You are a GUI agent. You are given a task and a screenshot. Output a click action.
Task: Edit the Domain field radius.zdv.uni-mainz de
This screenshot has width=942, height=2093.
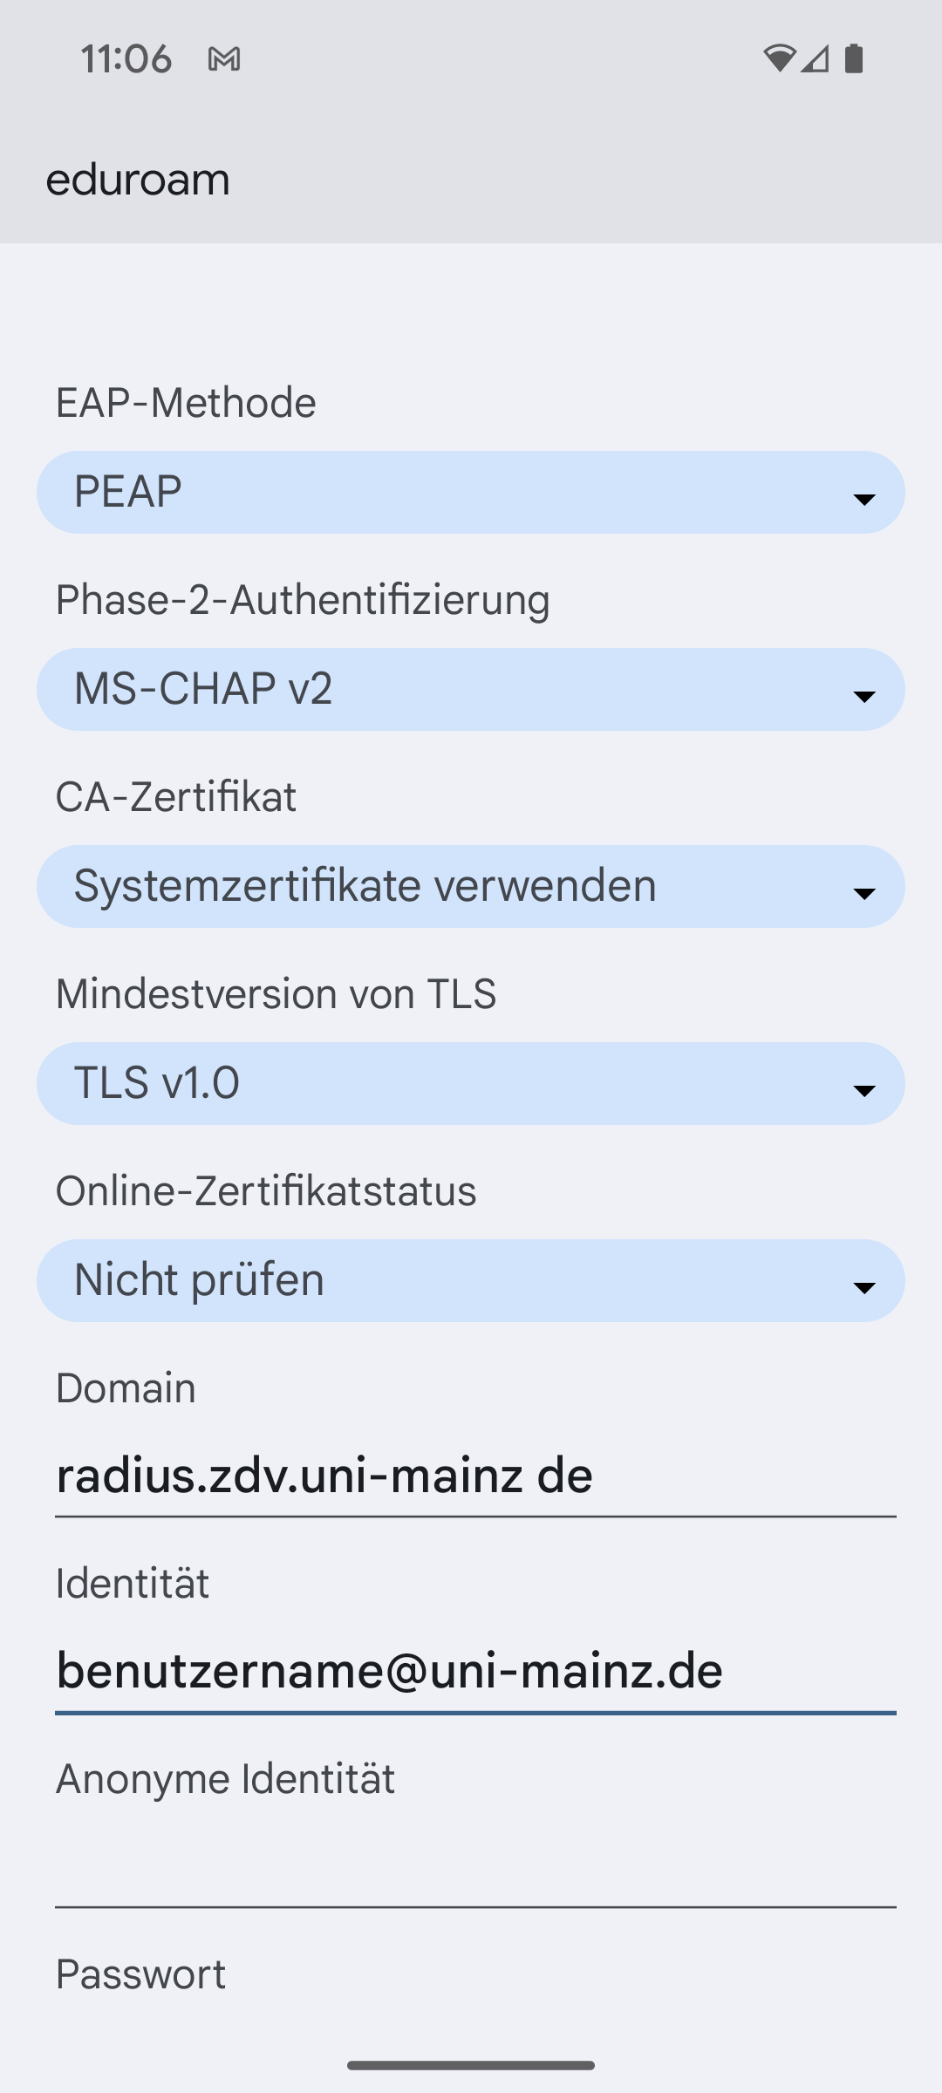click(475, 1476)
